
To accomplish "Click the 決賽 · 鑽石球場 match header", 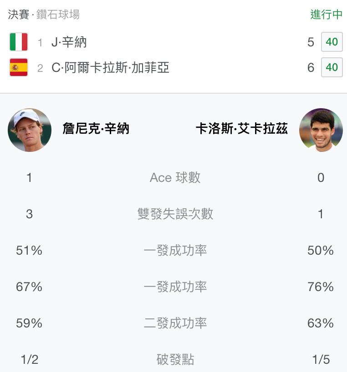I will tap(44, 15).
